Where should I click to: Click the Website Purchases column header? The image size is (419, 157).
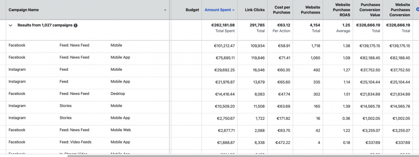(310, 10)
